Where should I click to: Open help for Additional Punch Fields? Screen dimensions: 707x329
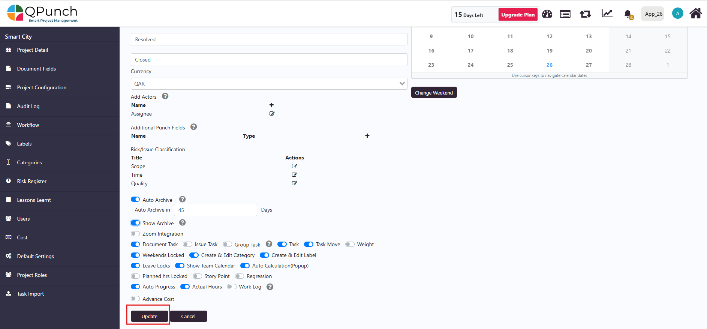194,127
